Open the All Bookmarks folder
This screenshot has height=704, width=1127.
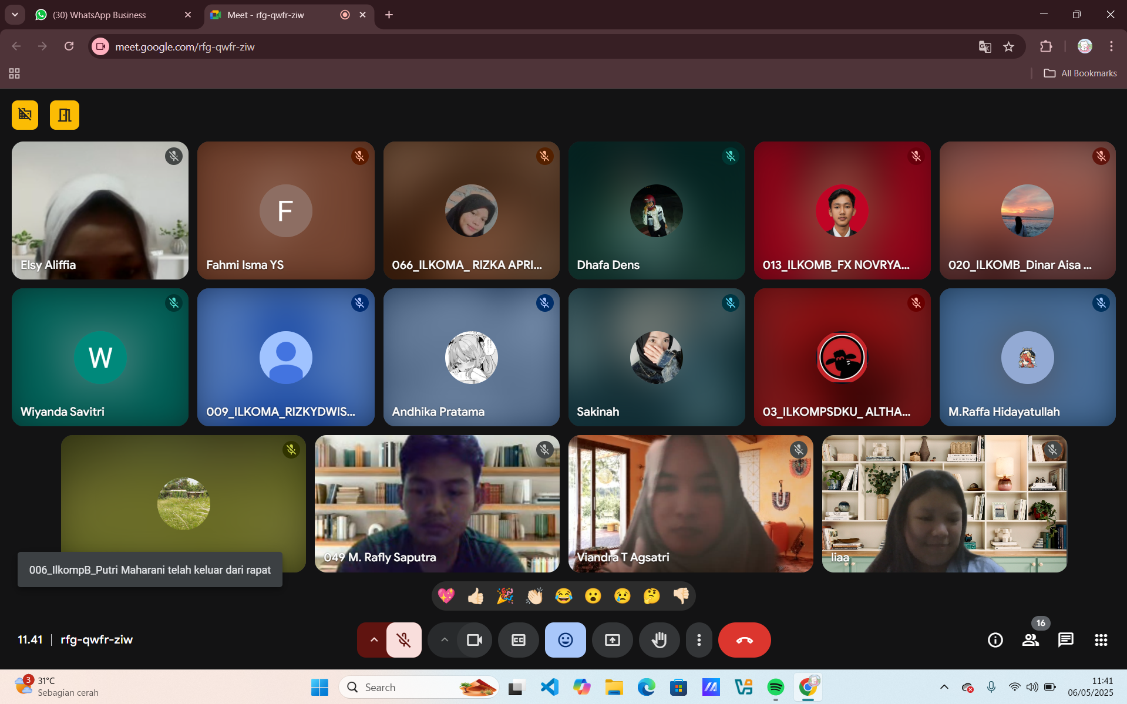(1080, 73)
